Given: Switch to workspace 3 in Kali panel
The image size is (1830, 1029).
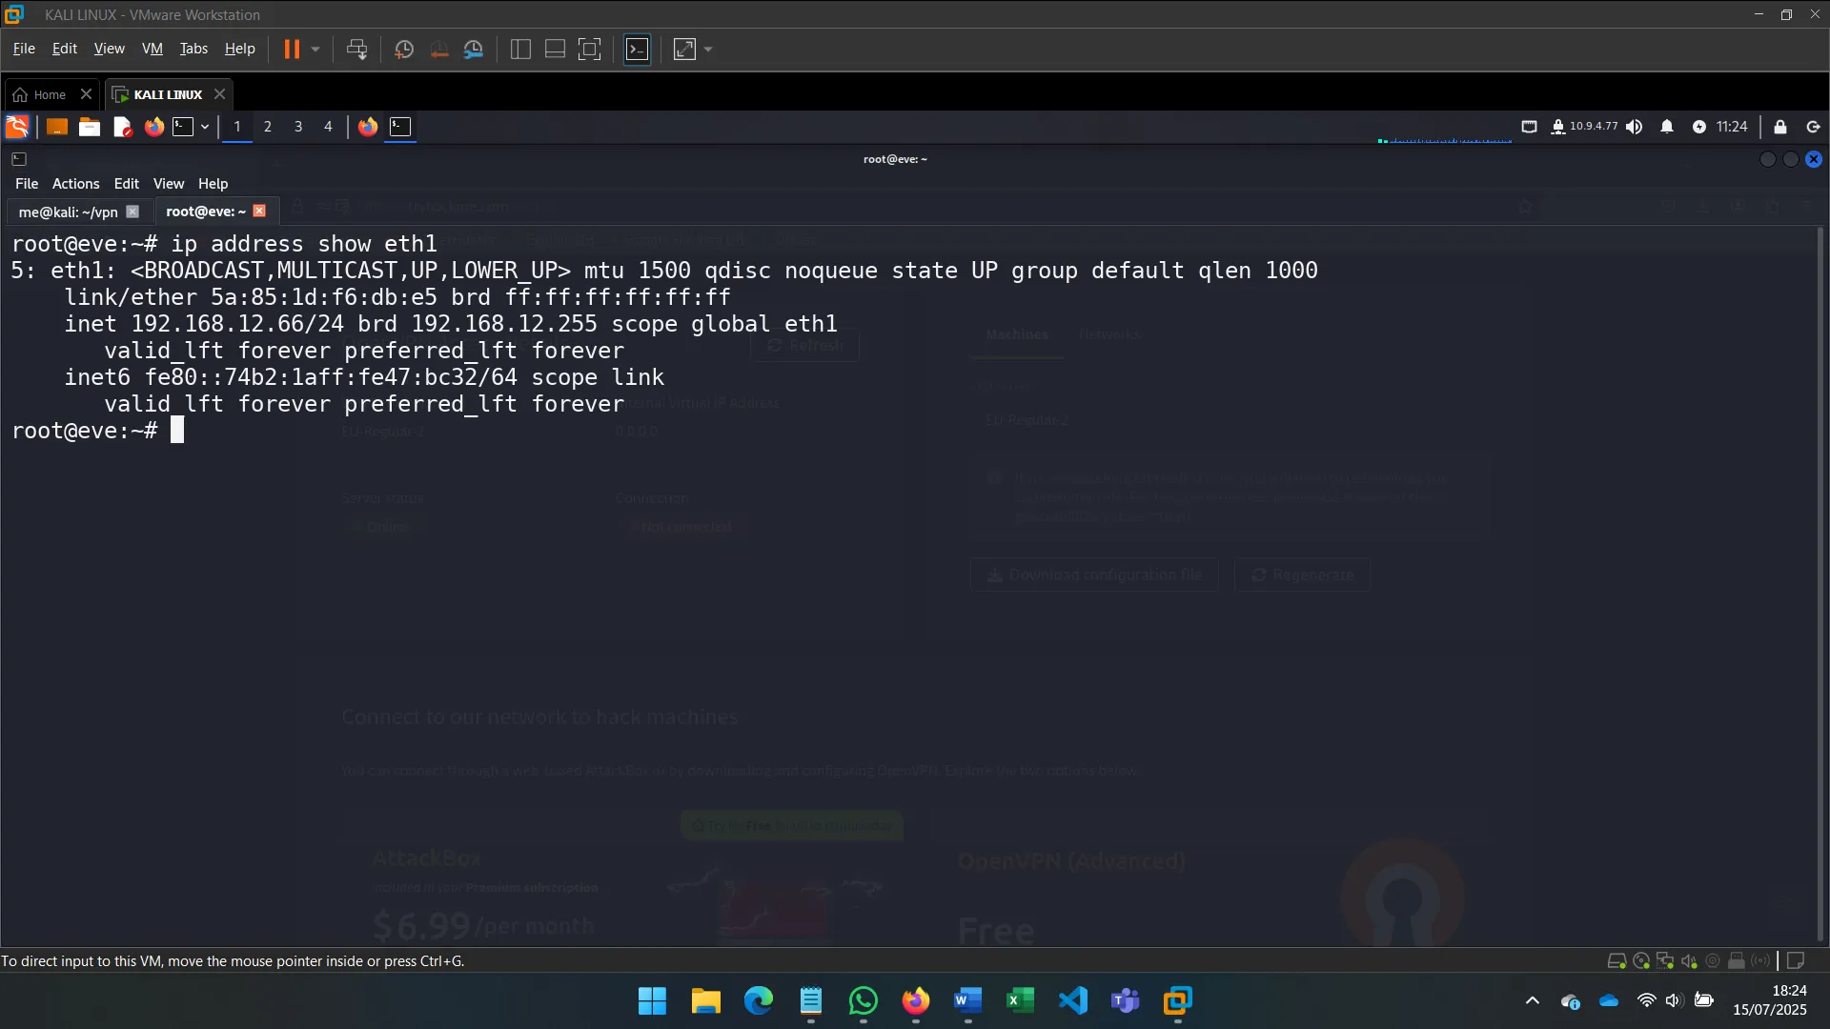Looking at the screenshot, I should [297, 127].
